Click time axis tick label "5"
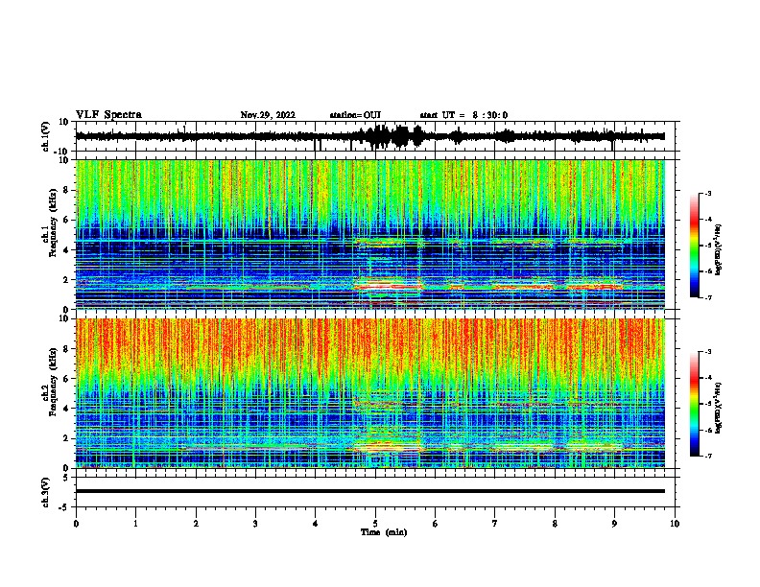The height and width of the screenshot is (587, 760). click(x=375, y=524)
